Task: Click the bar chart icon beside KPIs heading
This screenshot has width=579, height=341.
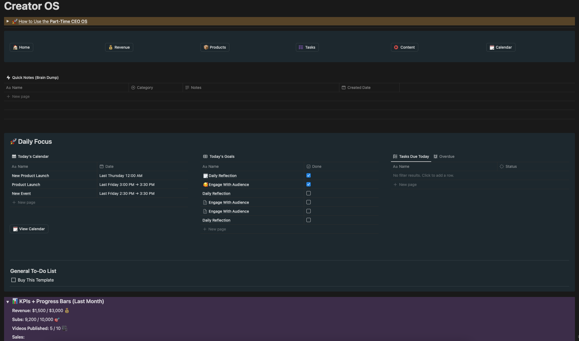Action: pyautogui.click(x=15, y=301)
